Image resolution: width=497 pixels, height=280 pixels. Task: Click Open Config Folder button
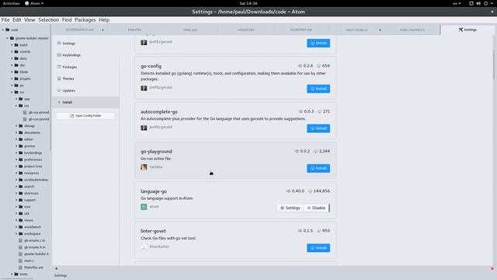pos(85,116)
